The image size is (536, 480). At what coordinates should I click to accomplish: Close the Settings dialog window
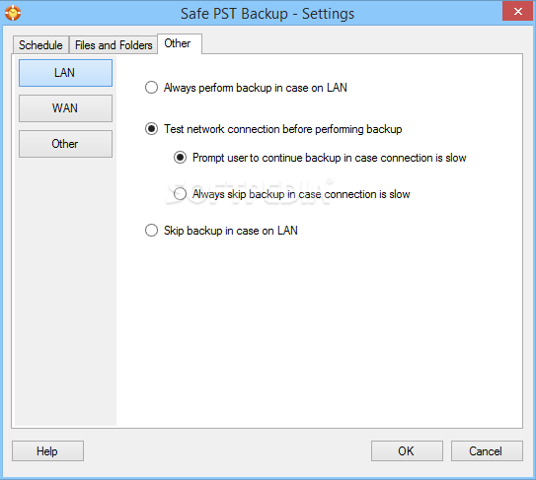pos(517,11)
